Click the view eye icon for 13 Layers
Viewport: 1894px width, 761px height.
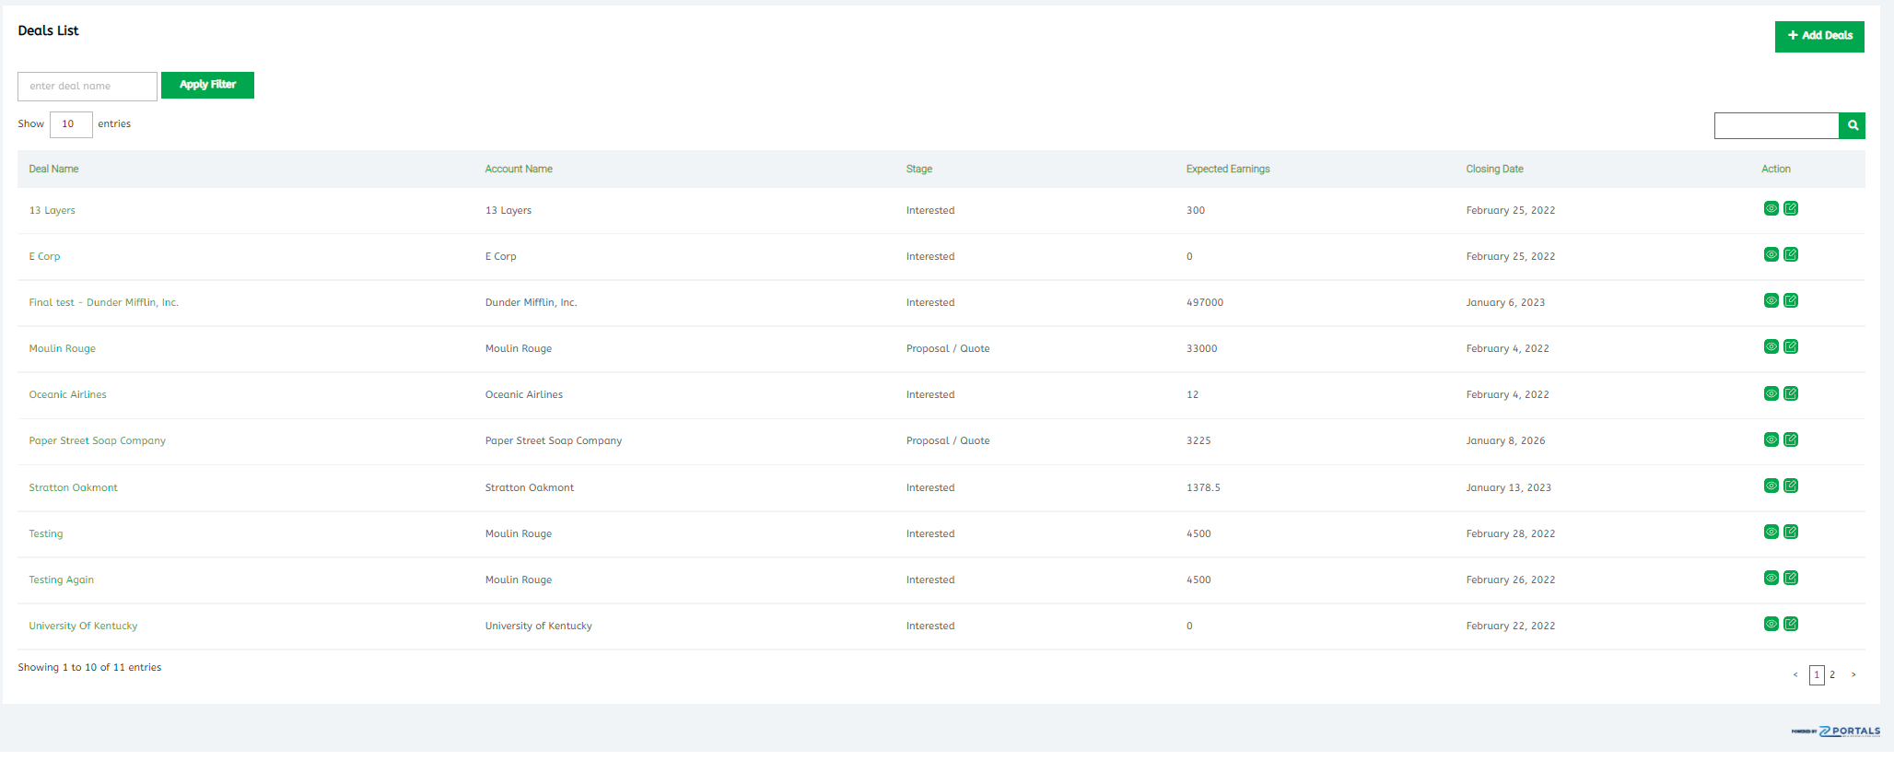[1771, 208]
